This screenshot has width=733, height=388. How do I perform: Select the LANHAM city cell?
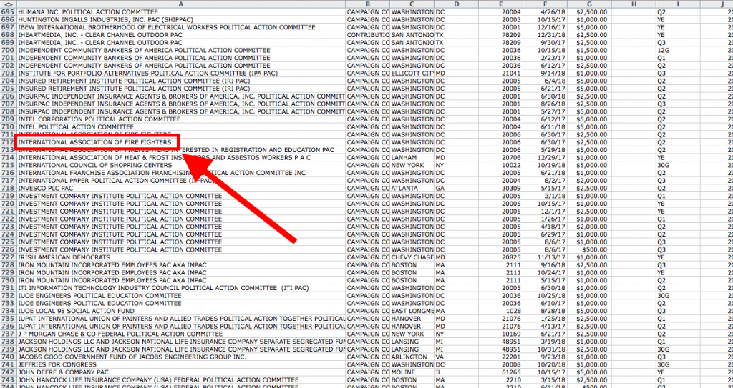pos(412,158)
